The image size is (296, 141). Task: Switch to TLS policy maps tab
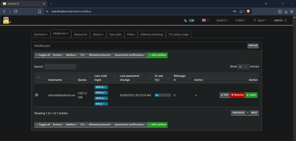[x=179, y=34]
